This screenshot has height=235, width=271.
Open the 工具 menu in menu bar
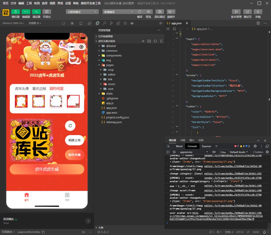click(29, 3)
